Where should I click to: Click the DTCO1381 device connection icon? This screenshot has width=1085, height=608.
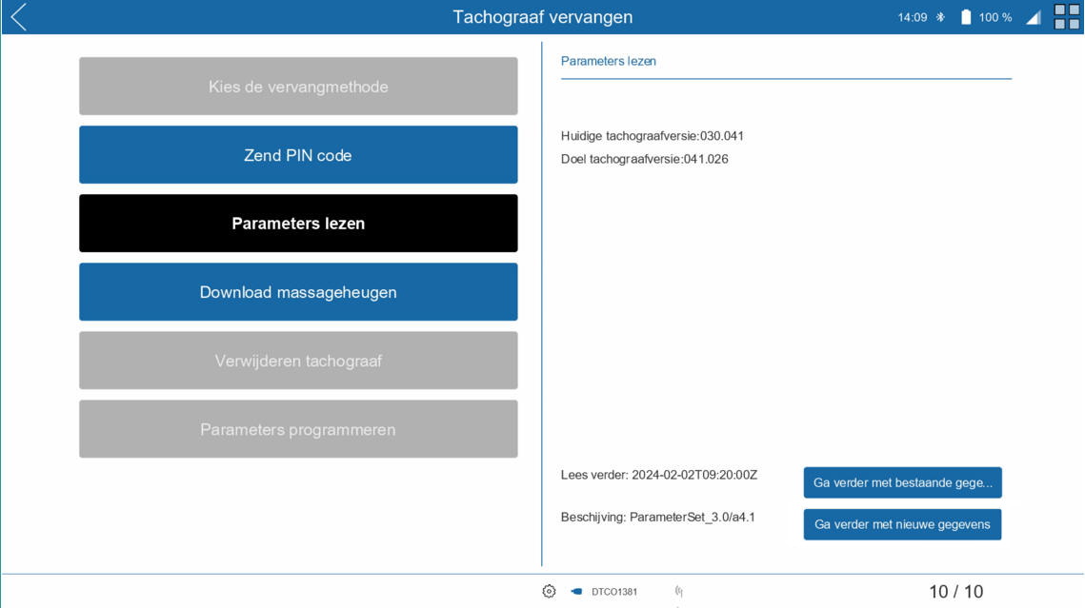coord(575,592)
